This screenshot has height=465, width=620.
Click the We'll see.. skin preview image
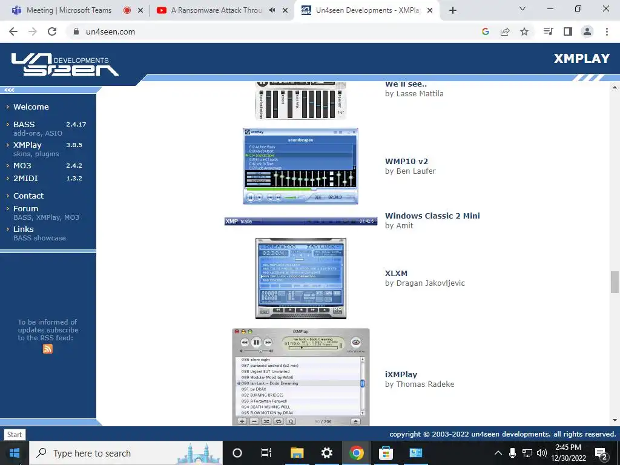pyautogui.click(x=301, y=100)
